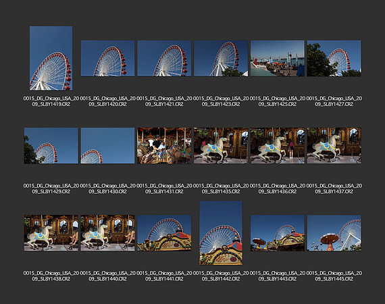Click file name ending 5L8Y1438.CR2

[51, 276]
